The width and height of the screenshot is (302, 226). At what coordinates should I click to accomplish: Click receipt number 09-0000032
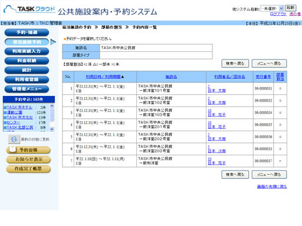pyautogui.click(x=263, y=101)
